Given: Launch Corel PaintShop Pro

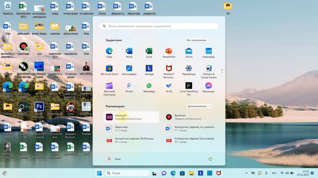Looking at the screenshot, I should (189, 89).
